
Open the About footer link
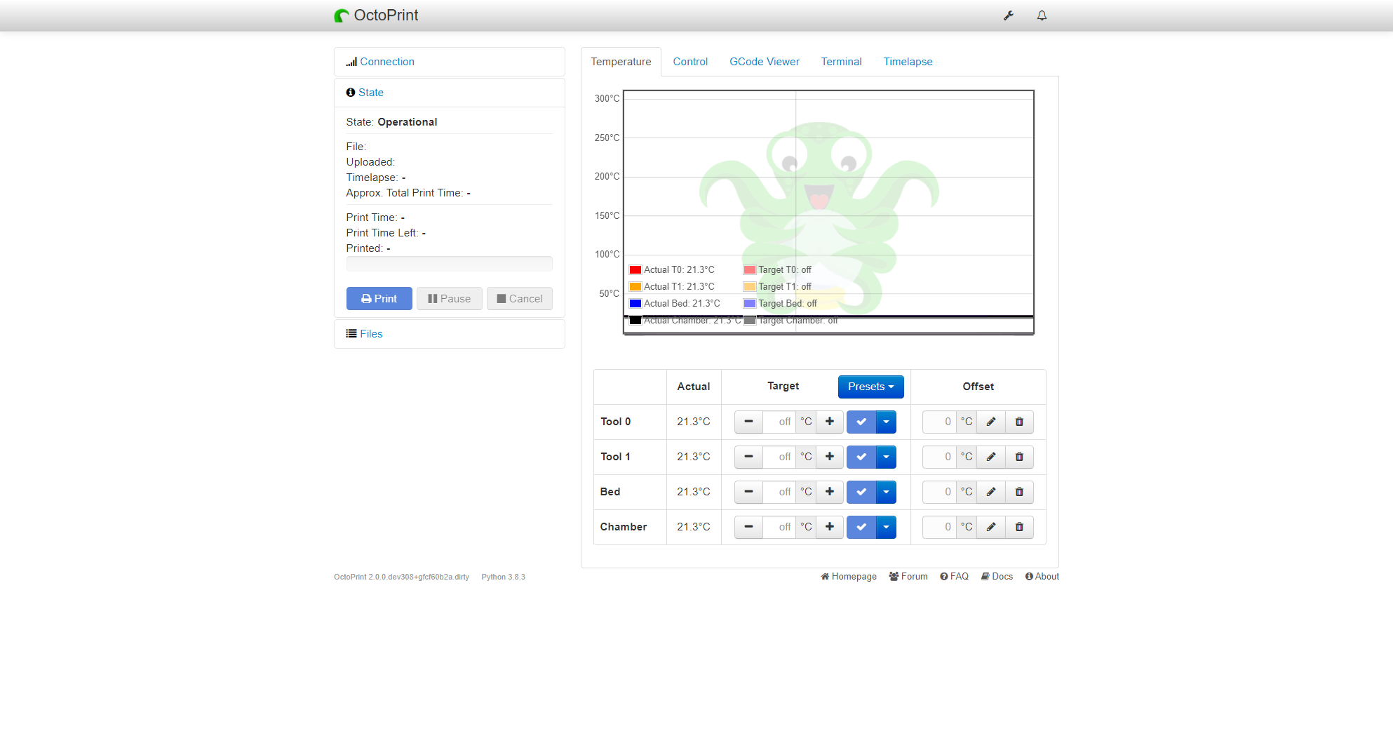(1042, 577)
